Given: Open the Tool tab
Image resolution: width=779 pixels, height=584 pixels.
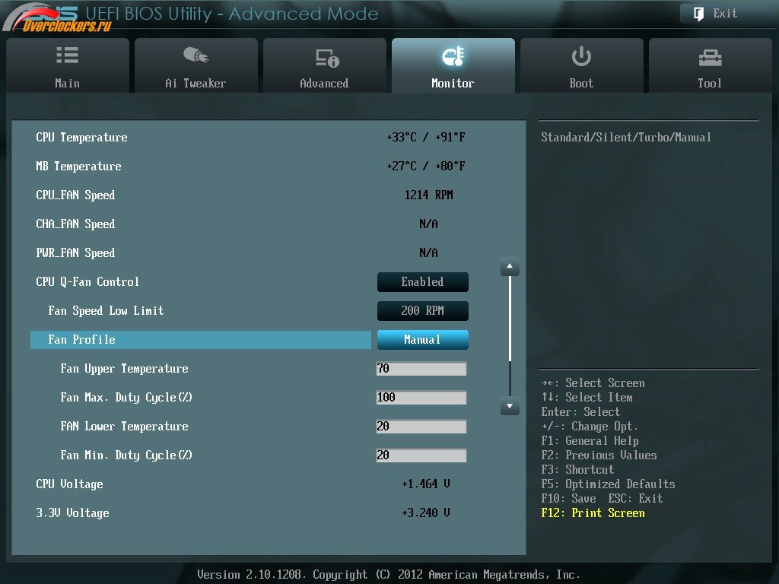Looking at the screenshot, I should tap(710, 65).
